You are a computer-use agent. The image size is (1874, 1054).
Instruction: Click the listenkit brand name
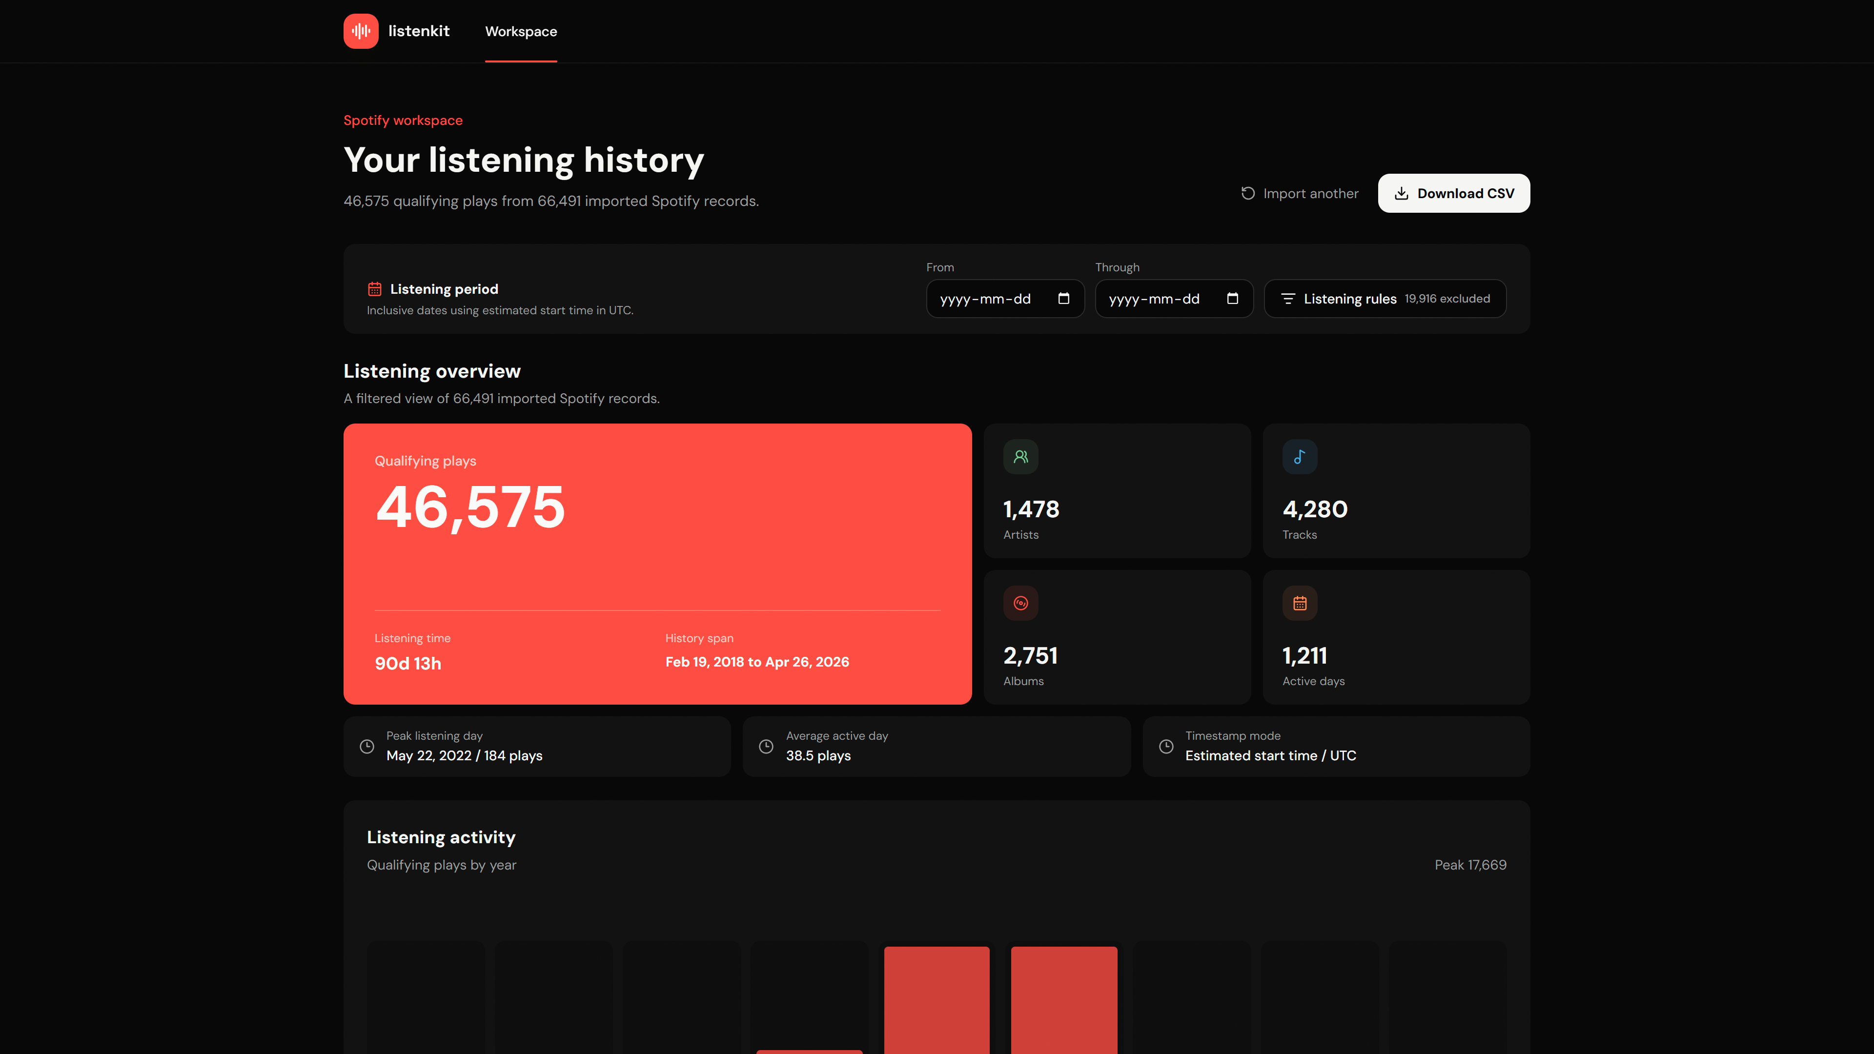click(419, 31)
